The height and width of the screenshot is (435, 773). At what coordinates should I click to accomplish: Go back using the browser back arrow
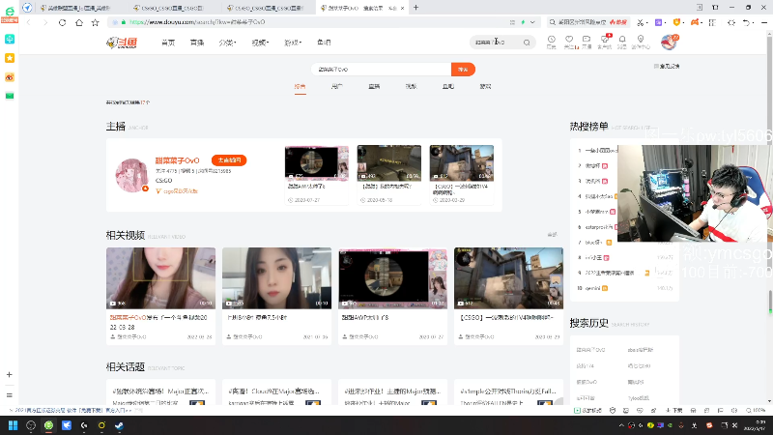click(29, 22)
